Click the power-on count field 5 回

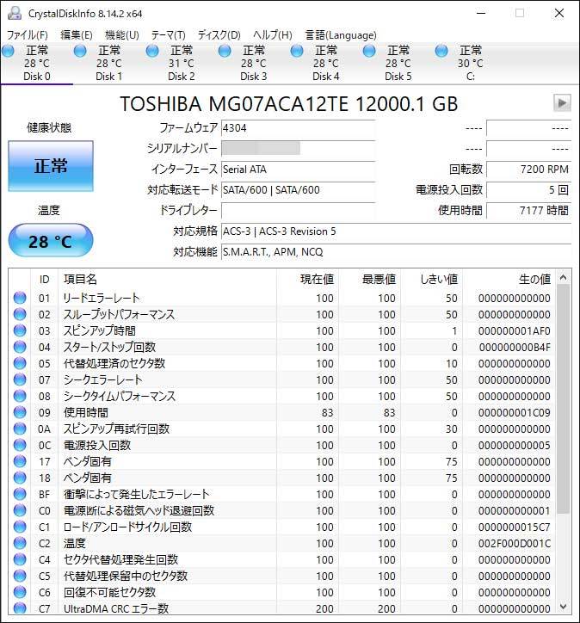(528, 190)
